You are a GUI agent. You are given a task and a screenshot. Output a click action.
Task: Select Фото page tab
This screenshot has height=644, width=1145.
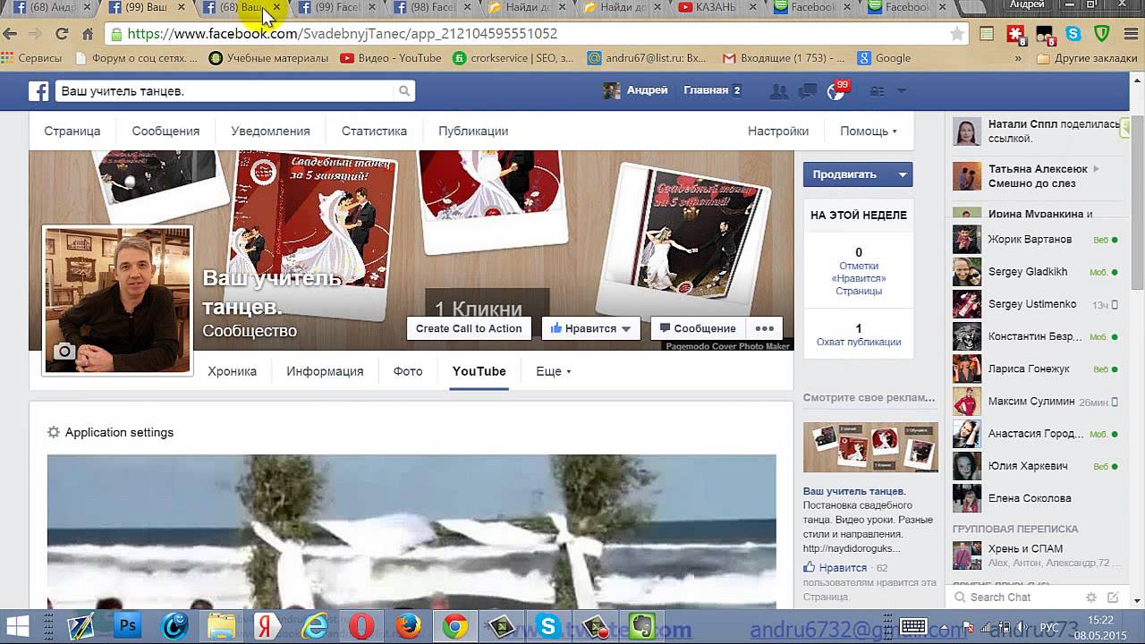tap(408, 371)
